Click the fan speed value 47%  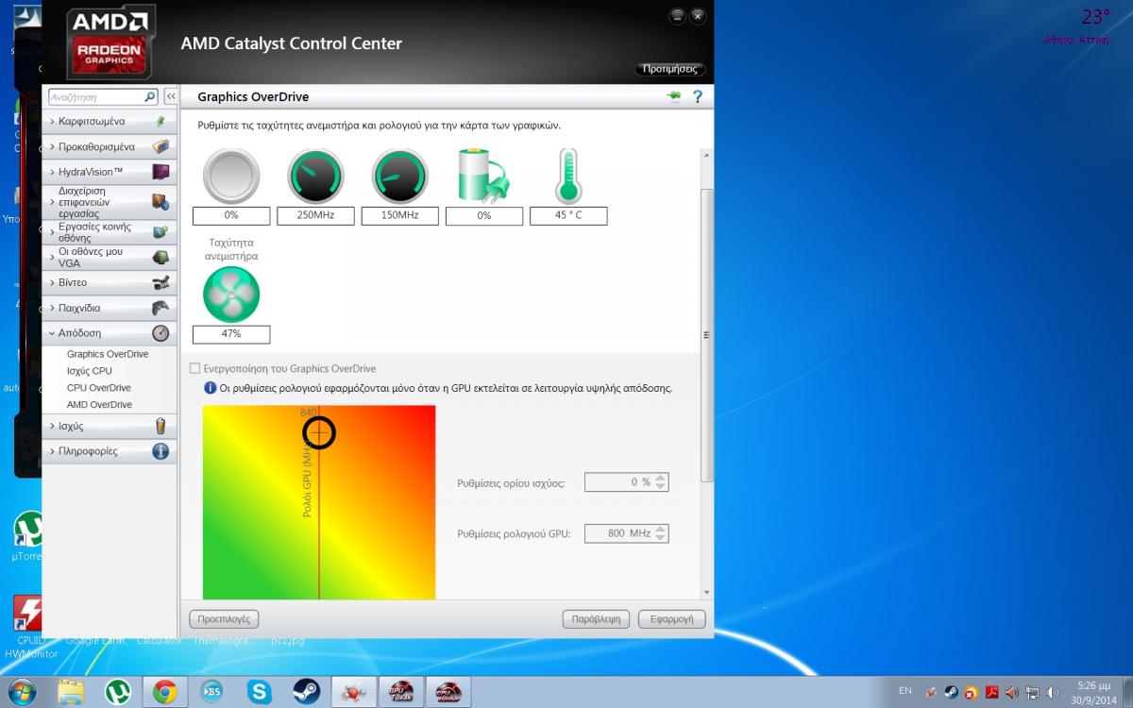click(231, 334)
